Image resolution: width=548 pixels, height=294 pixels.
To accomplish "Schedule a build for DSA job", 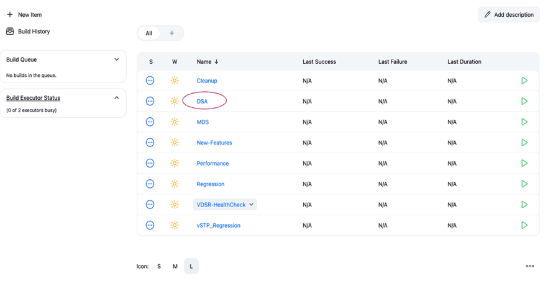I will click(524, 101).
